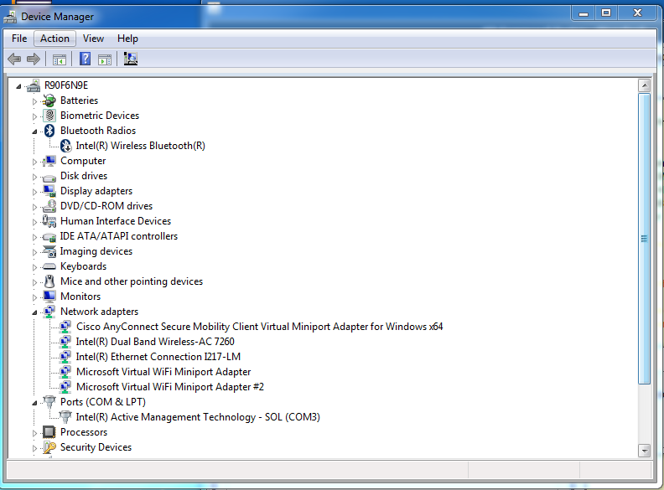Open the Help question-mark toolbar icon

[x=86, y=59]
